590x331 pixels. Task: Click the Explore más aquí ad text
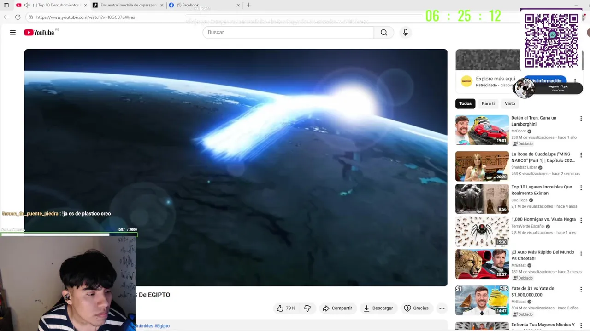pyautogui.click(x=496, y=79)
